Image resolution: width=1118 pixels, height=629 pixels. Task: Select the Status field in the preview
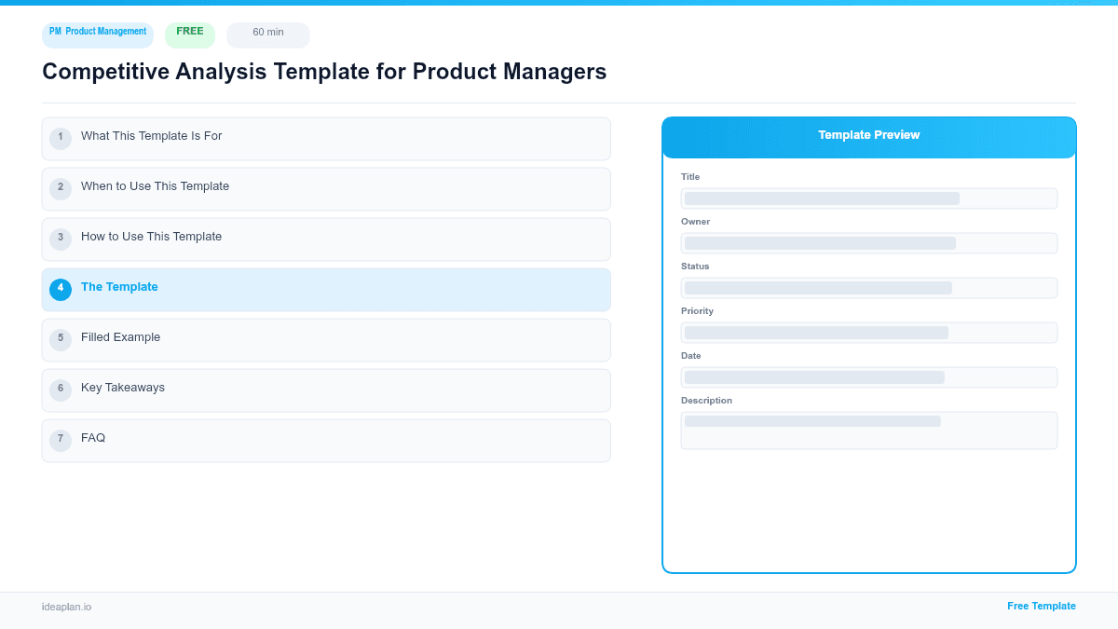[868, 287]
